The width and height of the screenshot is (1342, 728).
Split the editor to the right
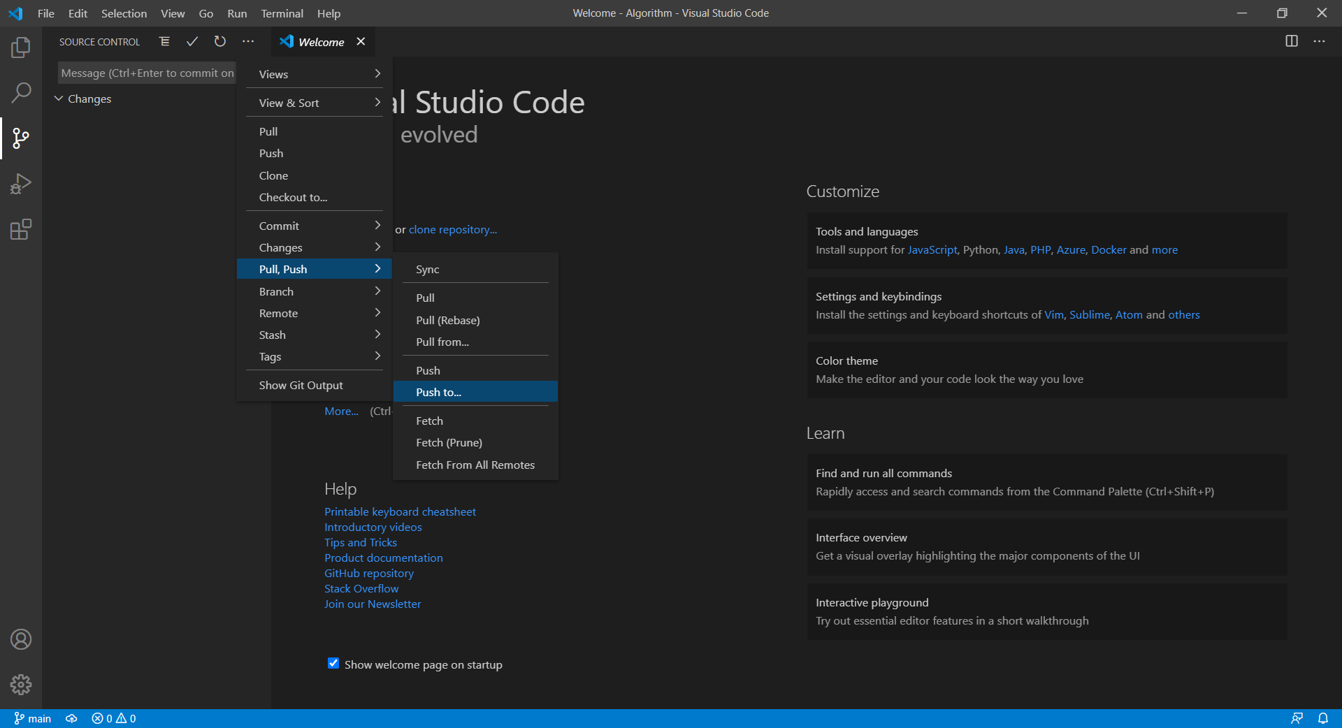point(1292,41)
